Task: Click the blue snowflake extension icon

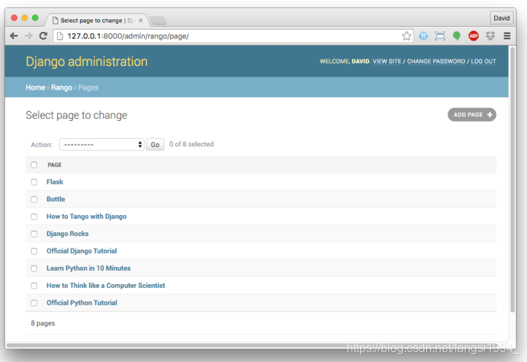Action: tap(424, 36)
